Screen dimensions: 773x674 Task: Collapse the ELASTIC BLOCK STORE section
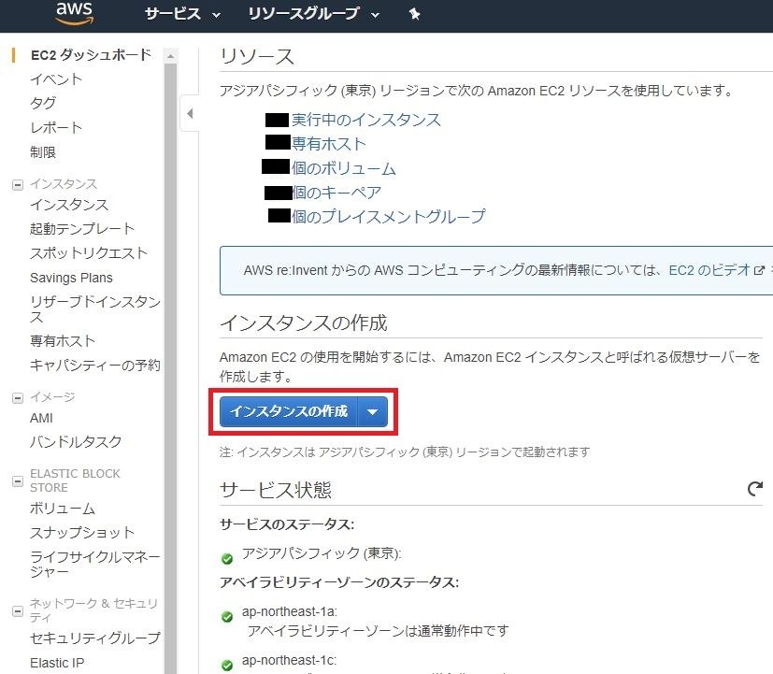[16, 480]
